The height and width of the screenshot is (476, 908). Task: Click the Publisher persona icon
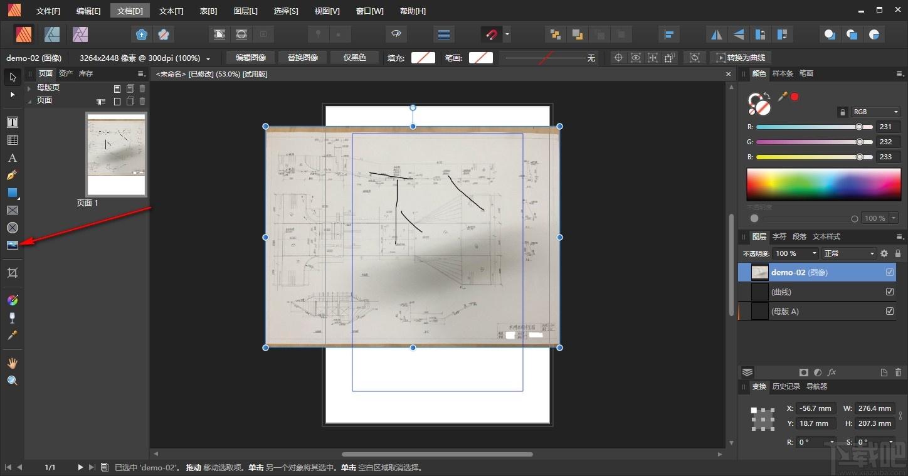[24, 34]
